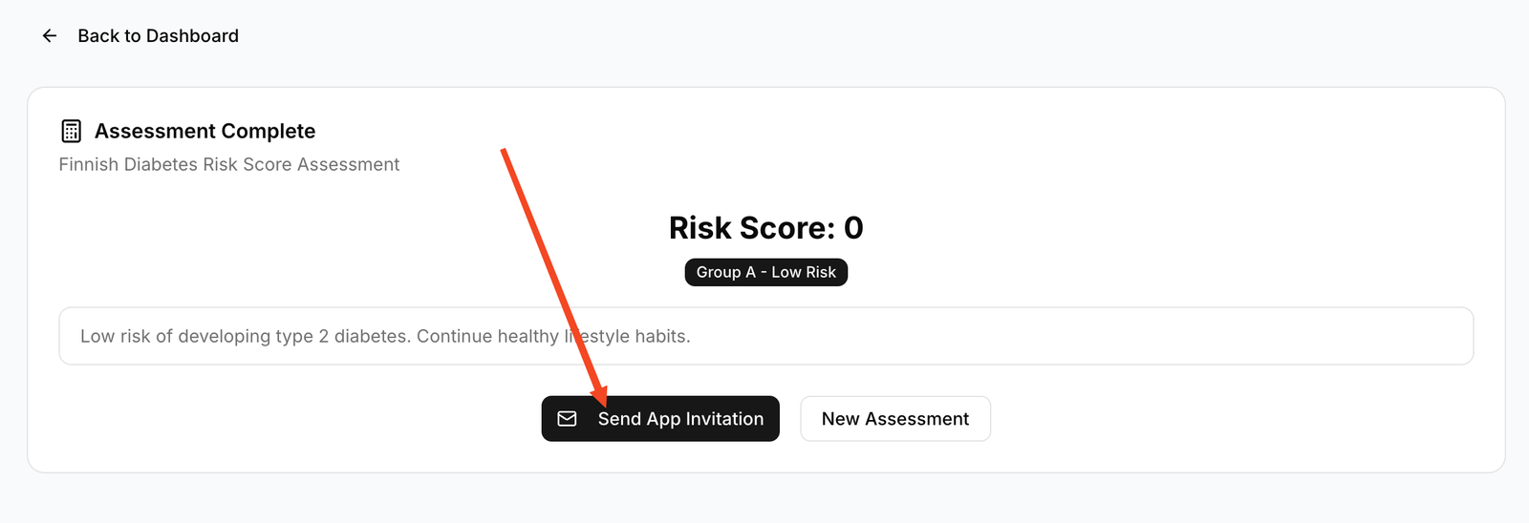Click the number 0 in the Risk Score
This screenshot has height=523, width=1529.
[853, 228]
